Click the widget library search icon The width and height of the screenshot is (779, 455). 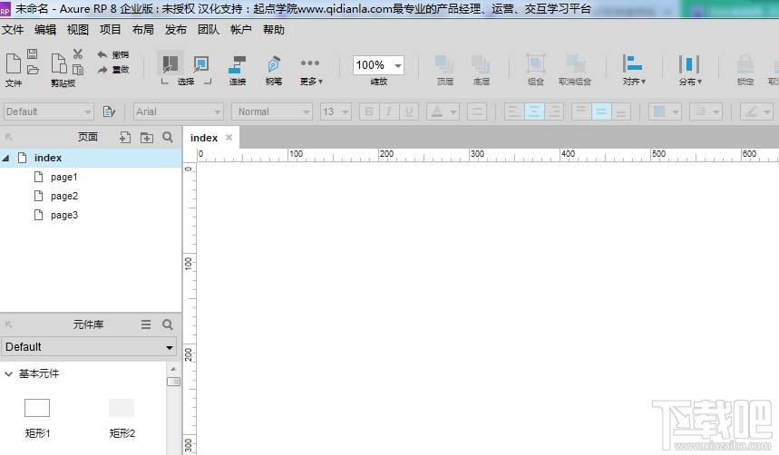click(x=168, y=324)
